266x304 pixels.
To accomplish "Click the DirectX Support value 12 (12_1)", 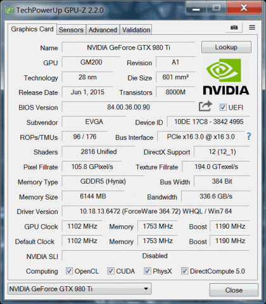I will [x=222, y=151].
